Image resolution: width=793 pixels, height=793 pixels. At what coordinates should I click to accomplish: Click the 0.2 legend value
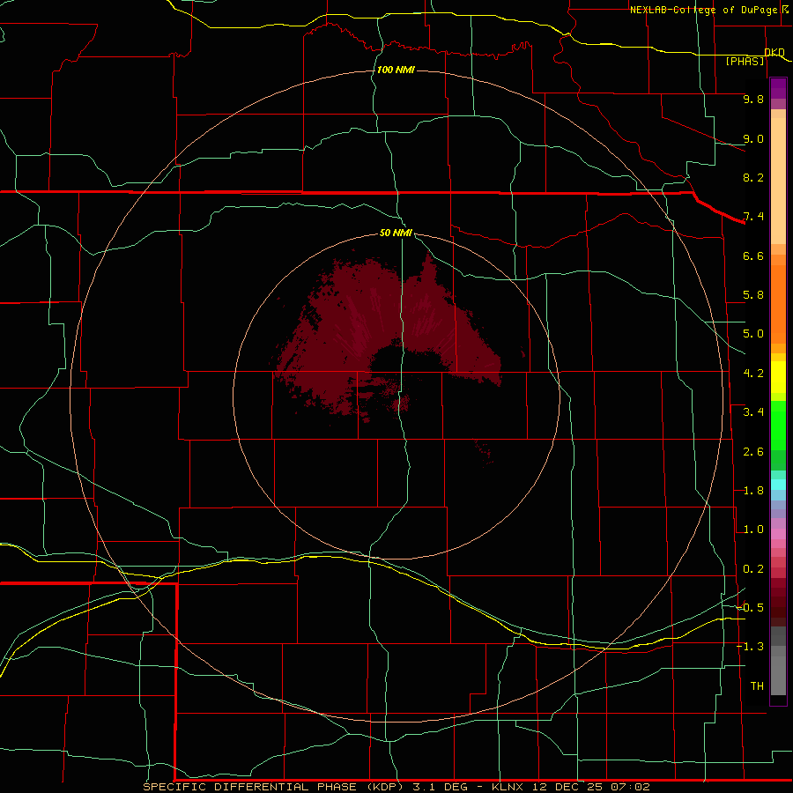[x=753, y=569]
